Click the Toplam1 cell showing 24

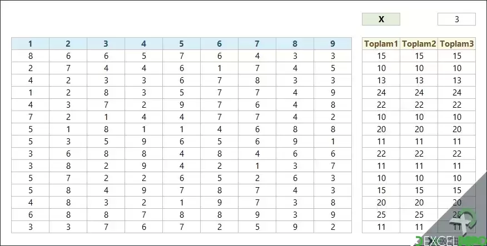(x=381, y=93)
